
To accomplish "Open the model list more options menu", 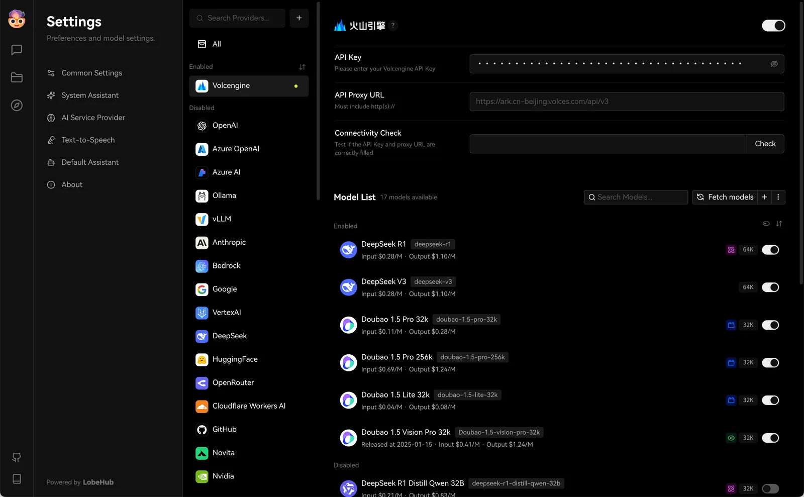I will (778, 197).
